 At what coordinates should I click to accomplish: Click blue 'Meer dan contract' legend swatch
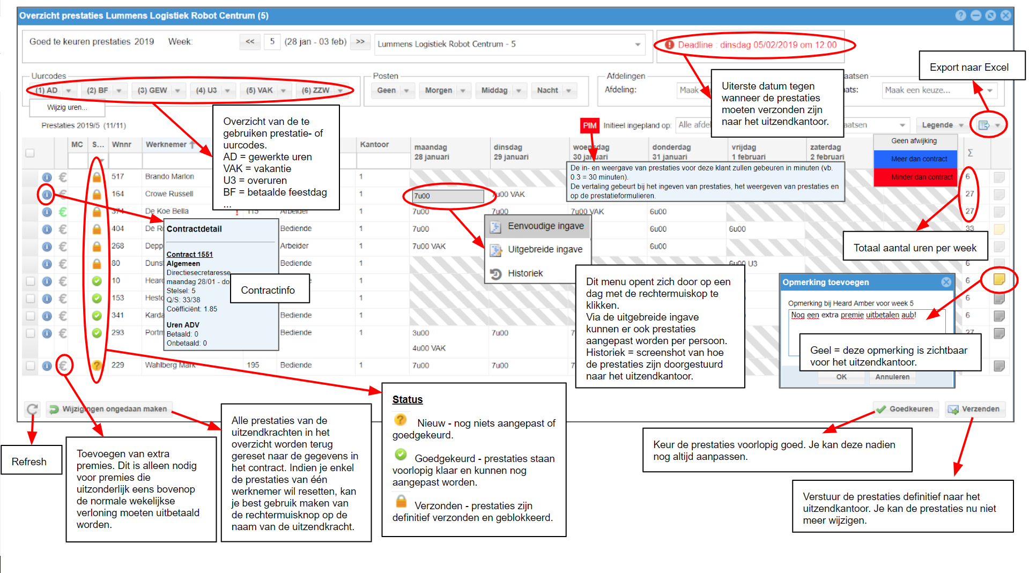(915, 159)
